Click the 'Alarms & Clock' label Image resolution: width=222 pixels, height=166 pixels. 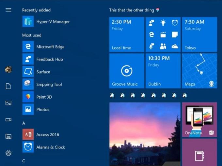[x=51, y=147]
